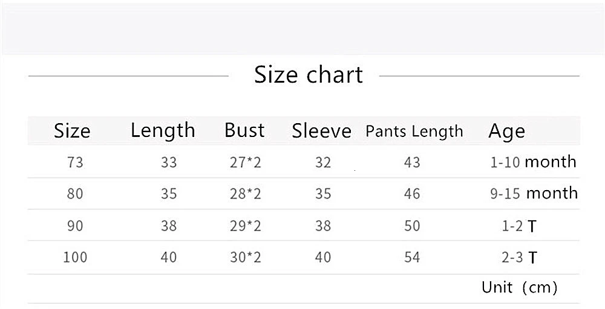The width and height of the screenshot is (605, 309).
Task: Click the 2-3 T age cell
Action: [x=519, y=257]
